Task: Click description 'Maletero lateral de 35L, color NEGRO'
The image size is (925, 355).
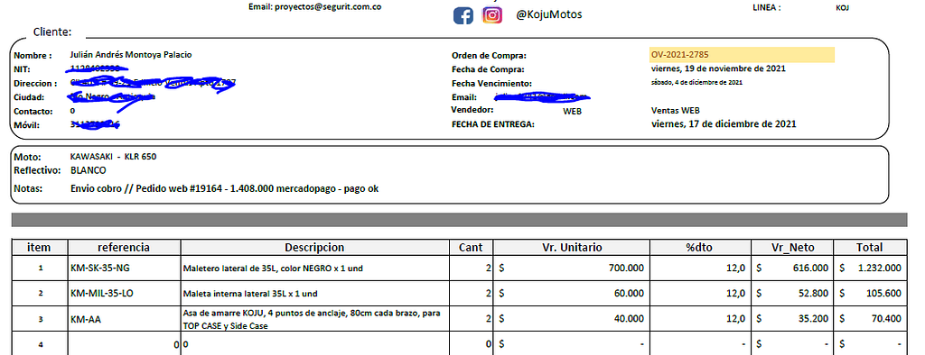Action: pyautogui.click(x=273, y=268)
